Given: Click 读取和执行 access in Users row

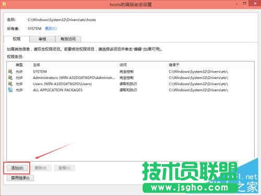Looking at the screenshot, I should click(128, 84).
